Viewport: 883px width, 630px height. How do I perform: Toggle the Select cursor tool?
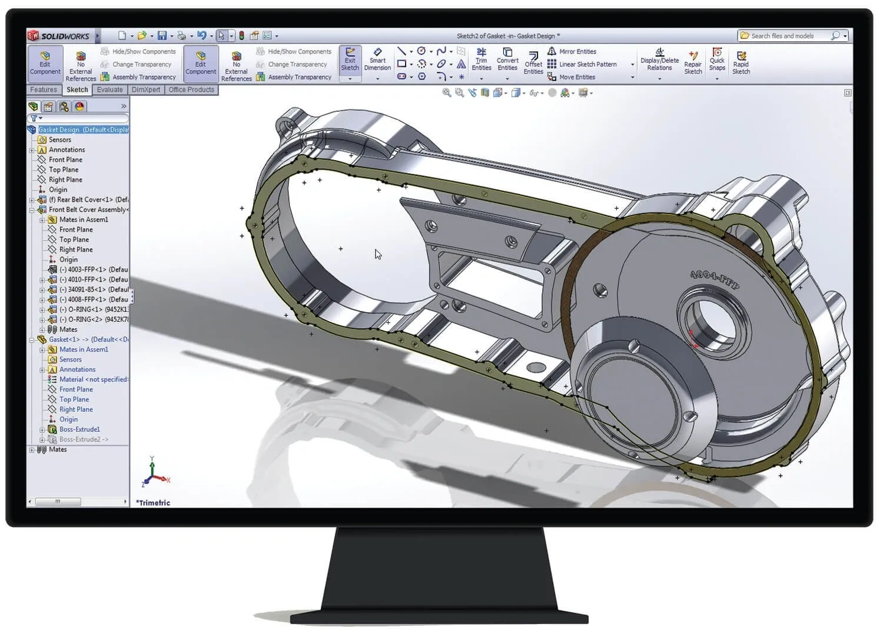click(x=221, y=36)
